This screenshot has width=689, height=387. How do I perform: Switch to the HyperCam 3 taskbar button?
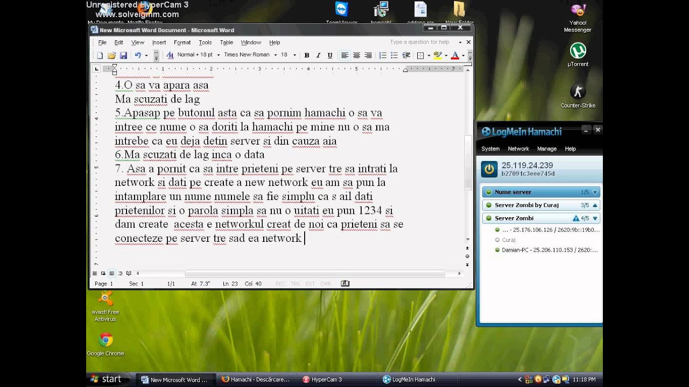[x=337, y=379]
